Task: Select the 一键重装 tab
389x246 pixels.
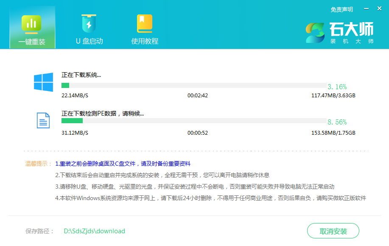Action: pyautogui.click(x=32, y=42)
